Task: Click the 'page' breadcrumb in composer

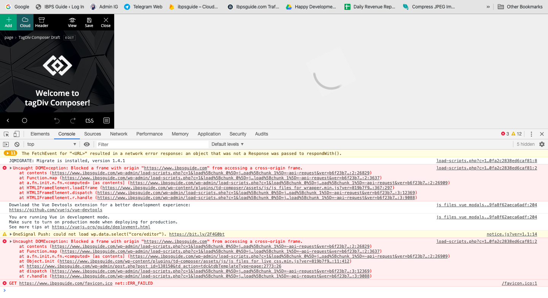Action: click(9, 38)
